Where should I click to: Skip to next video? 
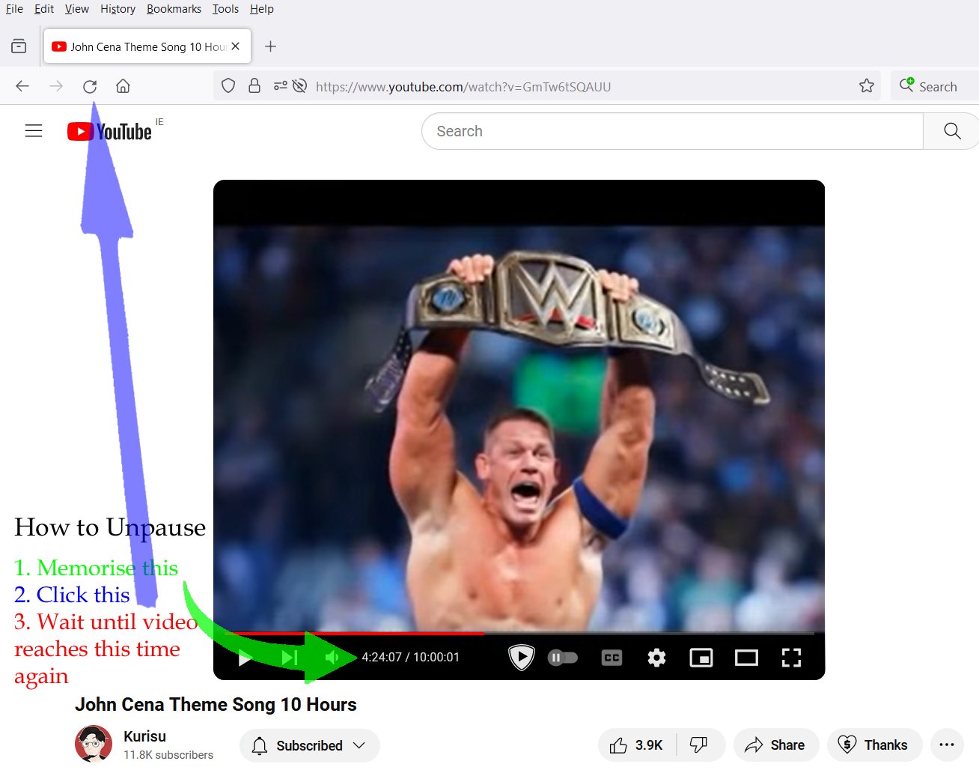click(290, 658)
